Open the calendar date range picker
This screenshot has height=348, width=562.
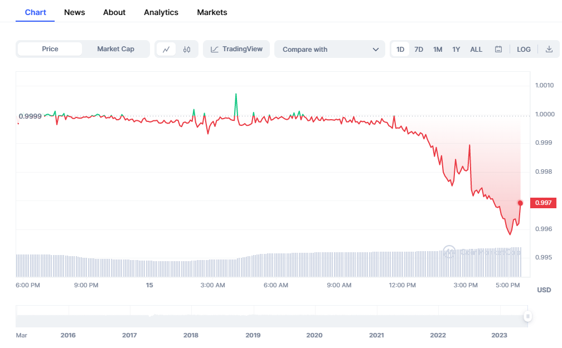click(x=498, y=50)
